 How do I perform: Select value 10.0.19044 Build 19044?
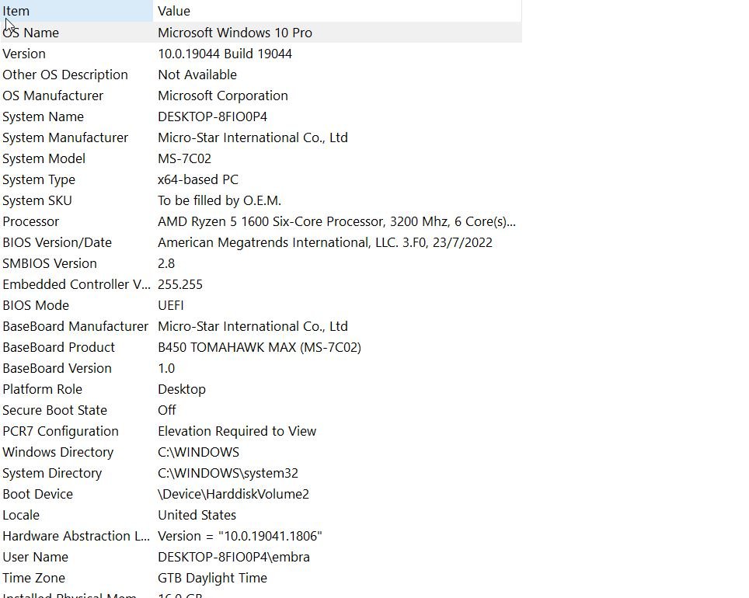click(225, 54)
